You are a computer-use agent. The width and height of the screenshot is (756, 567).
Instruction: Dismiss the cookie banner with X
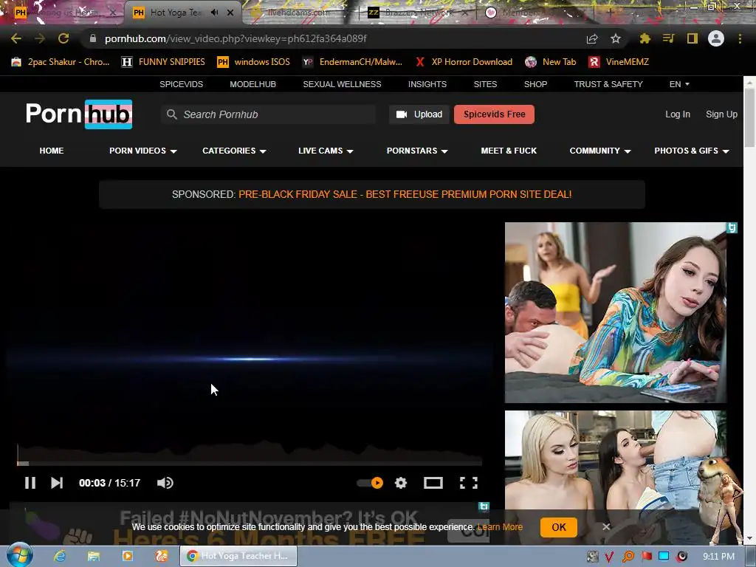click(x=606, y=527)
